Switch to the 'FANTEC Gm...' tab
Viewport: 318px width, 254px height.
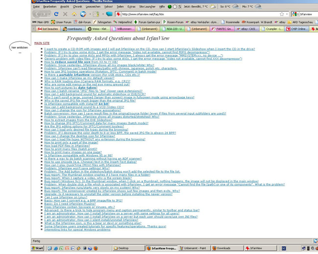(x=222, y=29)
